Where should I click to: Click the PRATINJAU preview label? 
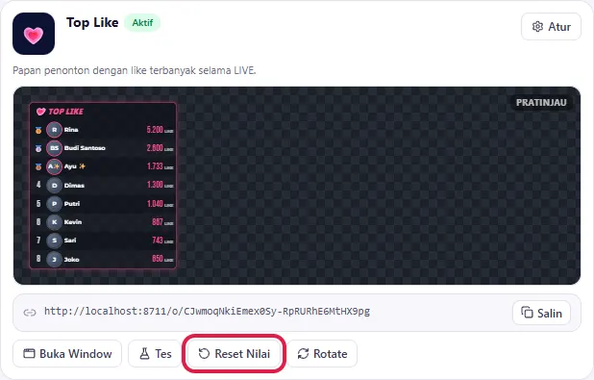point(541,102)
